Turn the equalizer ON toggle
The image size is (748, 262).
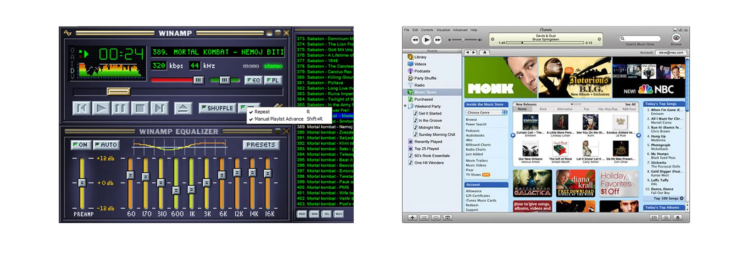tap(80, 145)
